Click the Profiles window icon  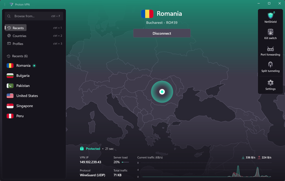pyautogui.click(x=9, y=44)
